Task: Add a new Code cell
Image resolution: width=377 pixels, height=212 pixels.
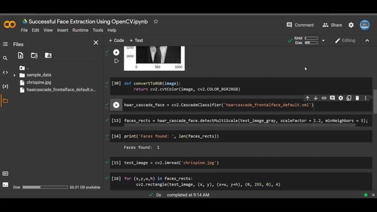Action: tap(117, 41)
